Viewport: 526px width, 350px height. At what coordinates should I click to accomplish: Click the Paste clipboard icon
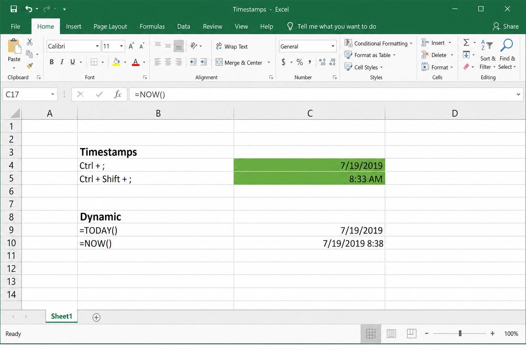(x=14, y=46)
